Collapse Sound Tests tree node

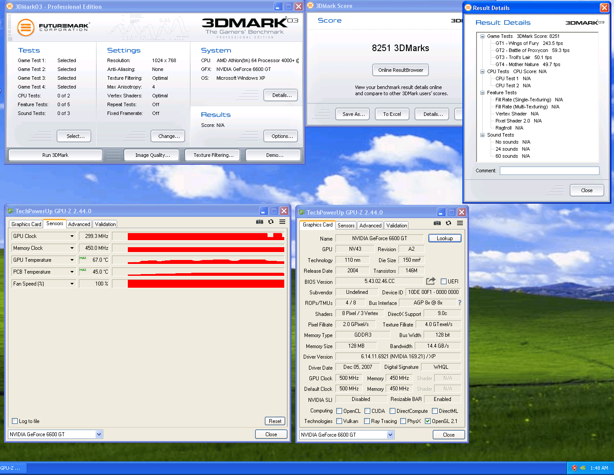pyautogui.click(x=483, y=135)
